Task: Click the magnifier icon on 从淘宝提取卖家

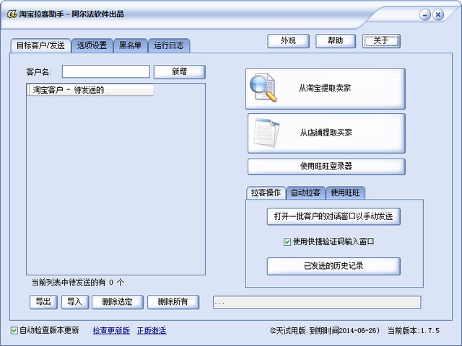Action: (263, 88)
